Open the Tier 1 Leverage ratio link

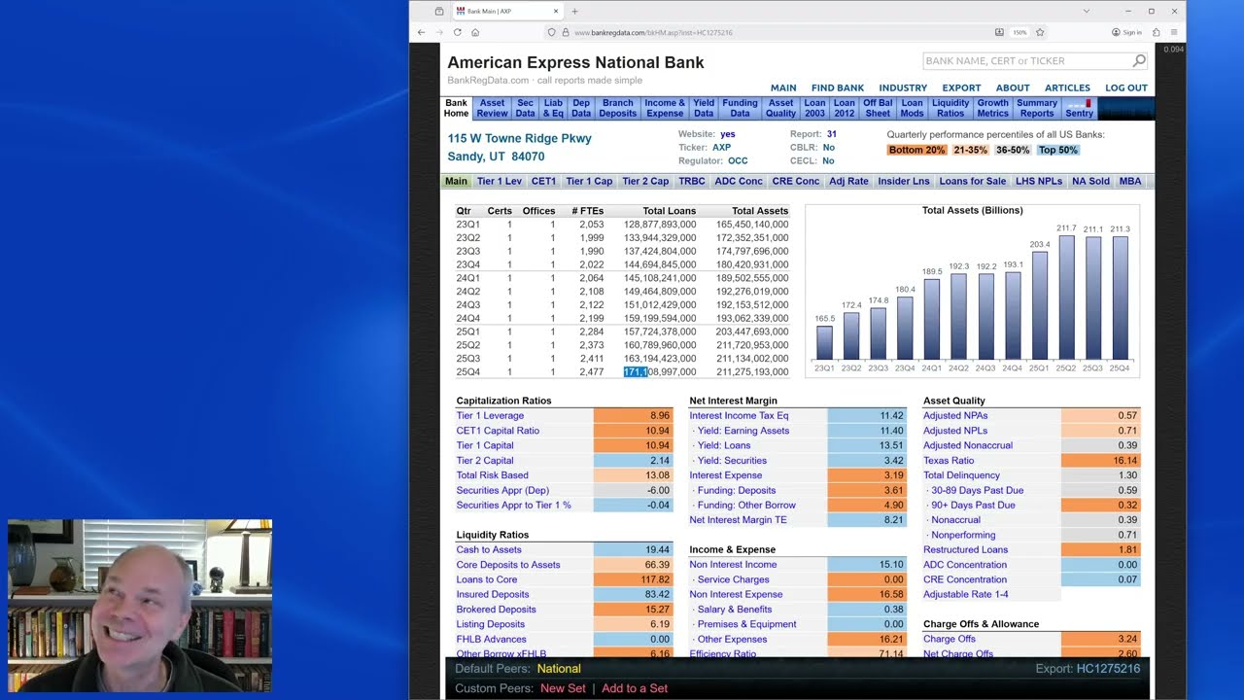pyautogui.click(x=490, y=415)
